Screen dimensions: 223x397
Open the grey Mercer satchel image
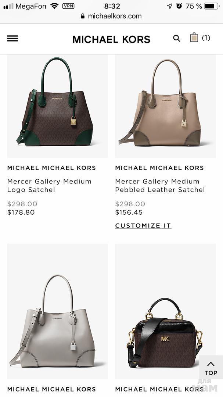pyautogui.click(x=57, y=311)
